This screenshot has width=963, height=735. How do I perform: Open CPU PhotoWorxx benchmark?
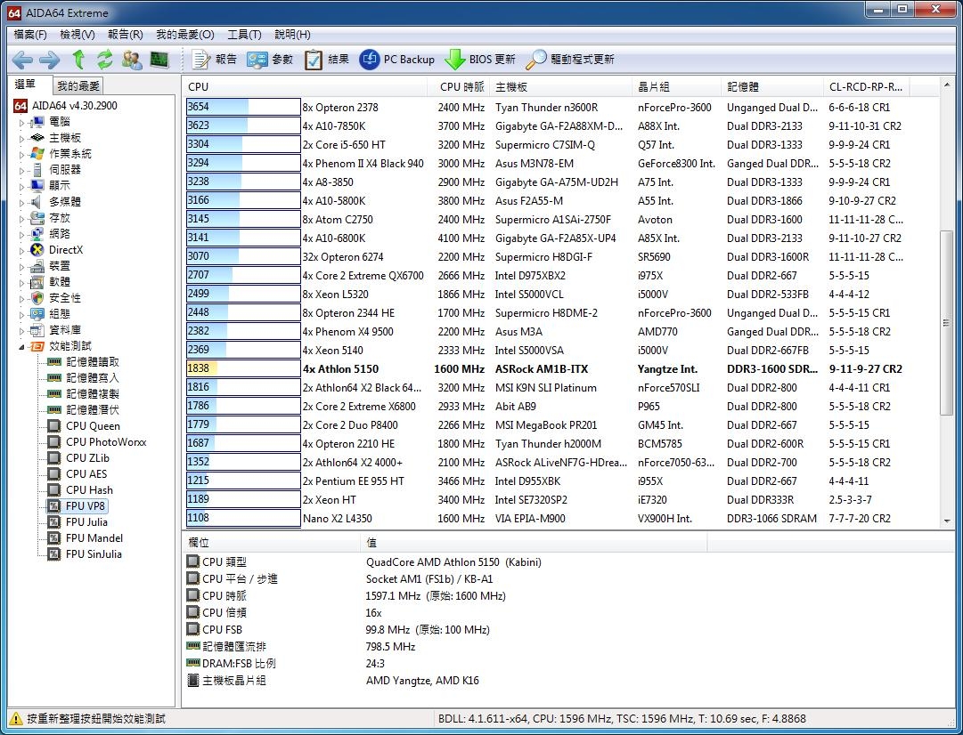click(106, 441)
